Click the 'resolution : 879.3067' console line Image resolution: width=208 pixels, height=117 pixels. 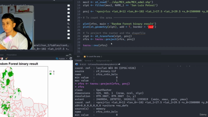(x=105, y=96)
